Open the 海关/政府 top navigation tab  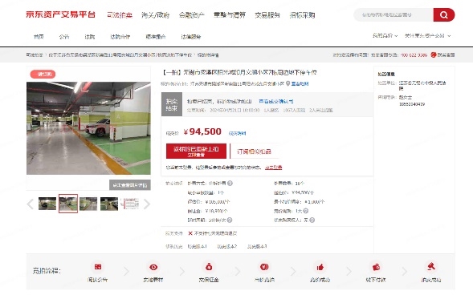tap(155, 15)
